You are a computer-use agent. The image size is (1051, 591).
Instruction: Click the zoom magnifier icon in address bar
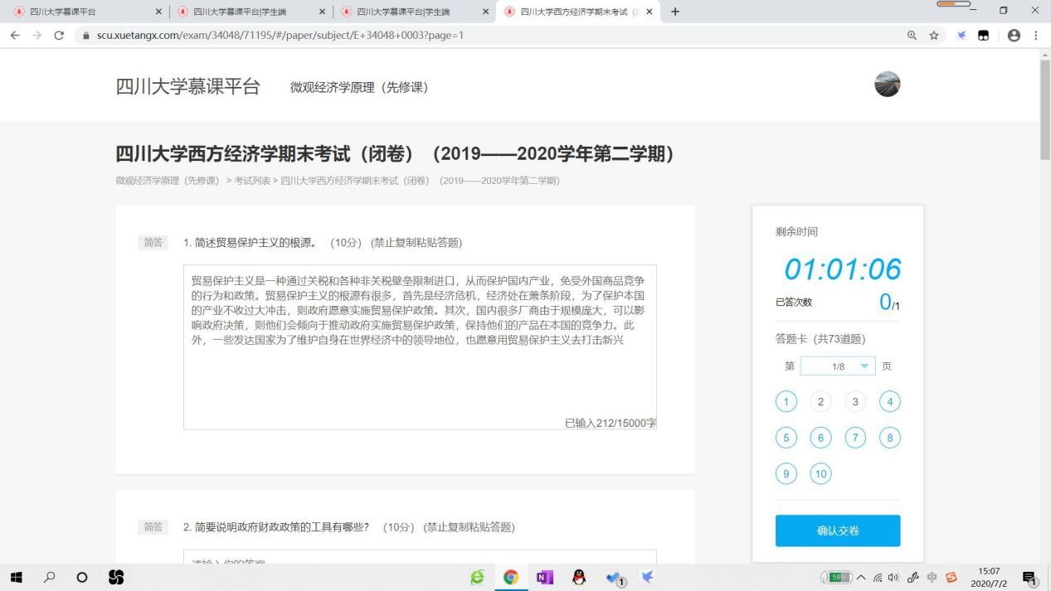pos(912,36)
